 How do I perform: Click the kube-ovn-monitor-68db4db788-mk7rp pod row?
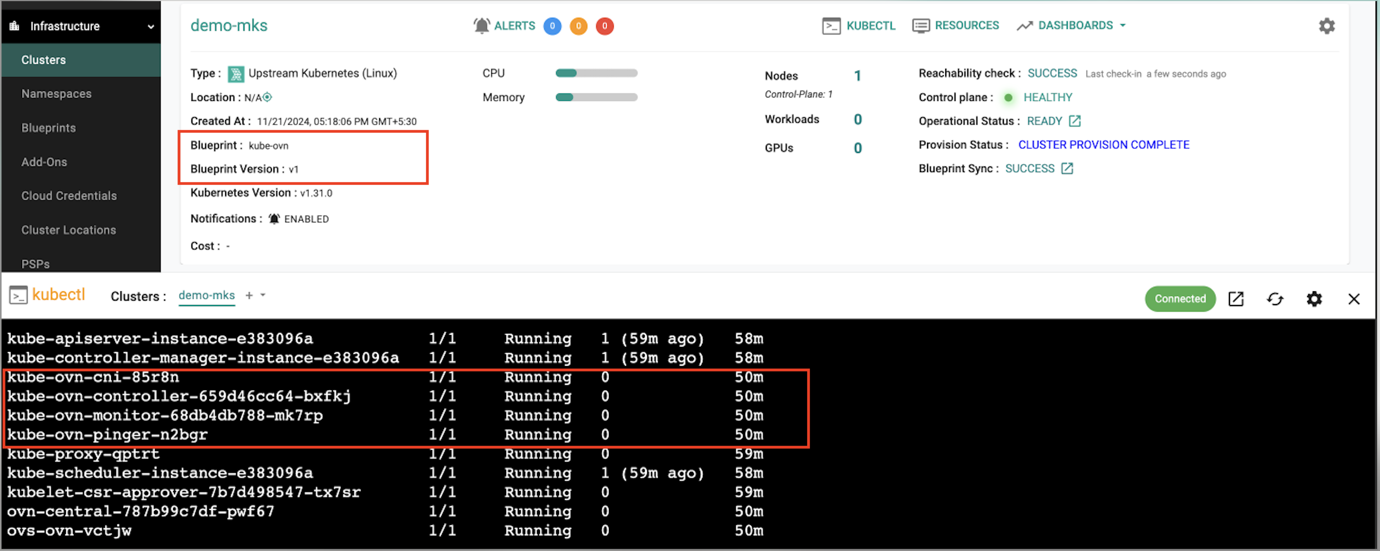pos(385,415)
